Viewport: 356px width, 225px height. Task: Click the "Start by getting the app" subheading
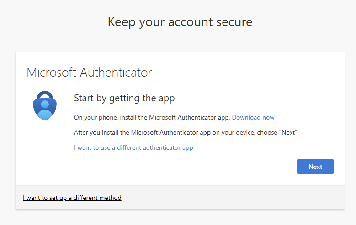(124, 98)
